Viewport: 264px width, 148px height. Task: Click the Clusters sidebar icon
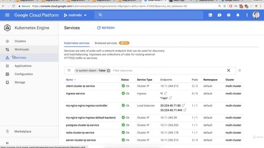[7, 41]
